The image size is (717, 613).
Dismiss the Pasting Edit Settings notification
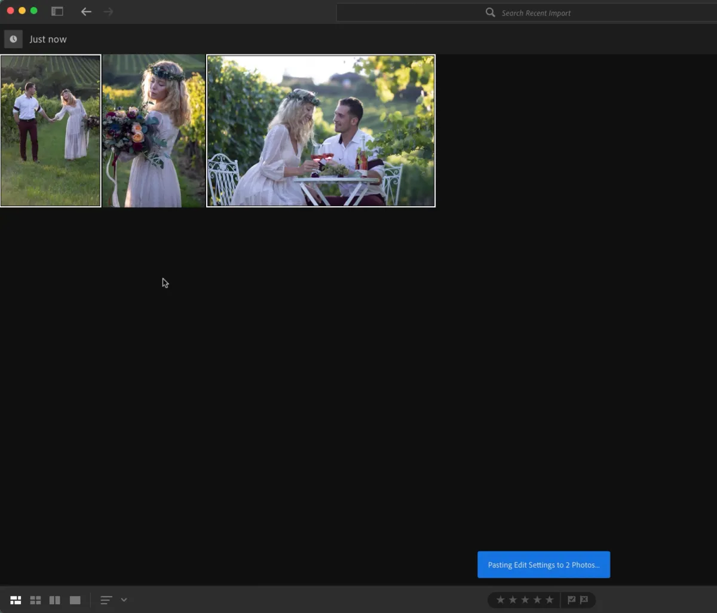tap(544, 564)
